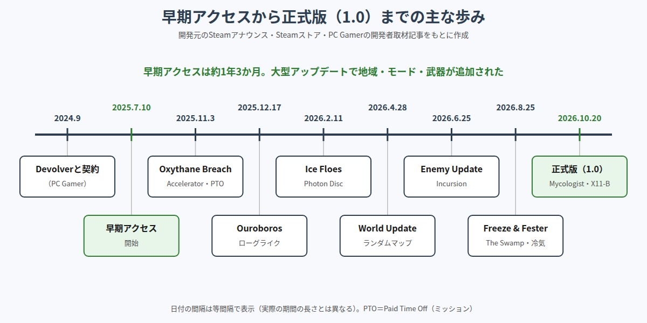Click the 2026.8.25 date label

click(515, 108)
